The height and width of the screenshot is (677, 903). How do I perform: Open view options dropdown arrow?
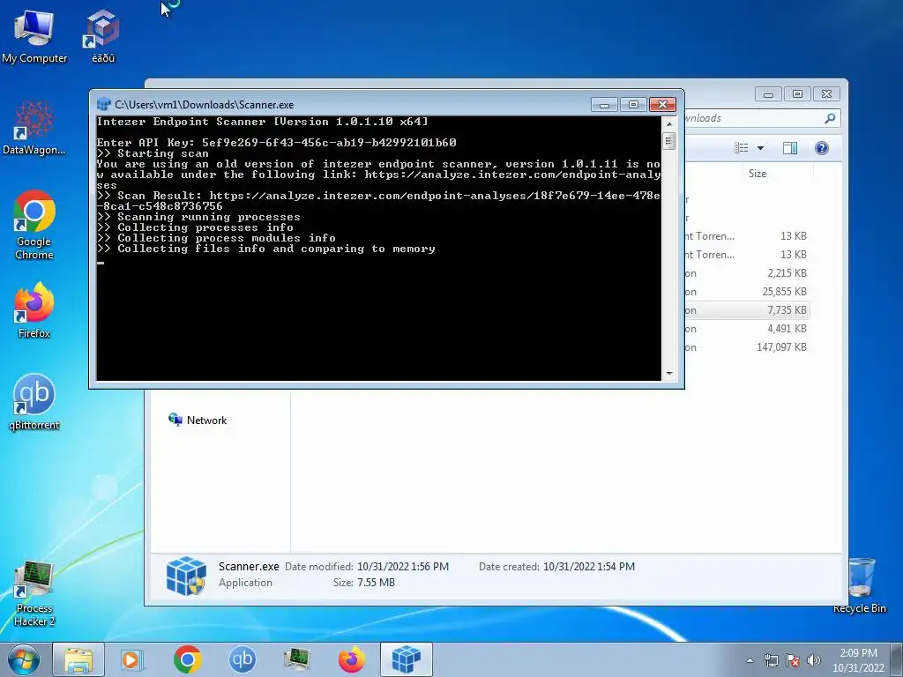760,148
